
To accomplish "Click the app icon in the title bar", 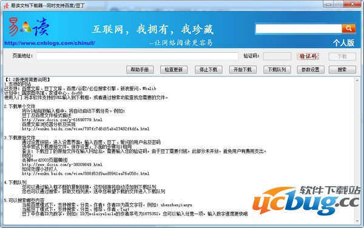I will tap(6, 5).
